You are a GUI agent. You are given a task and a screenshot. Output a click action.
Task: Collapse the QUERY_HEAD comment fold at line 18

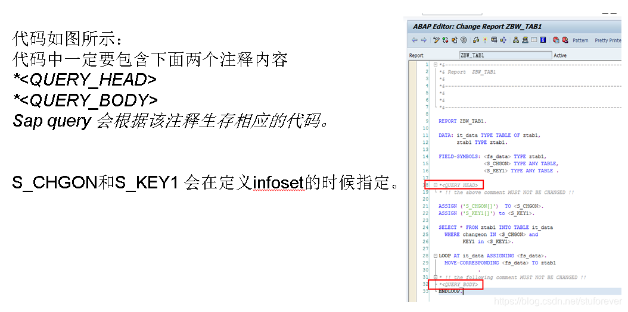click(436, 185)
